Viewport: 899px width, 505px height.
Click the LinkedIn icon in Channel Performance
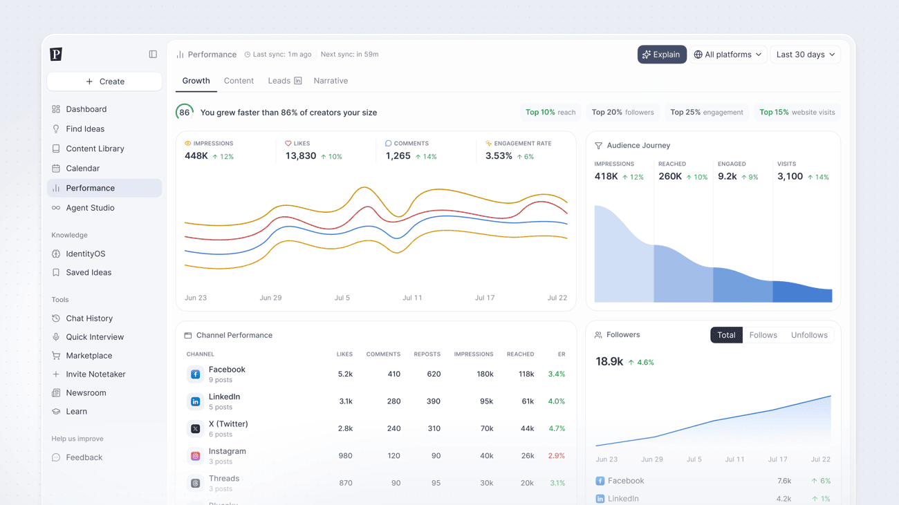tap(196, 401)
